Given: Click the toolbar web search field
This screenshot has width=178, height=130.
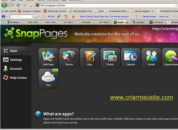Looking at the screenshot, I should [21, 17].
